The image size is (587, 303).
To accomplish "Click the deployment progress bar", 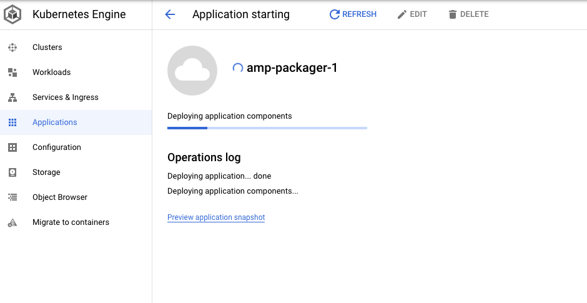I will tap(267, 128).
